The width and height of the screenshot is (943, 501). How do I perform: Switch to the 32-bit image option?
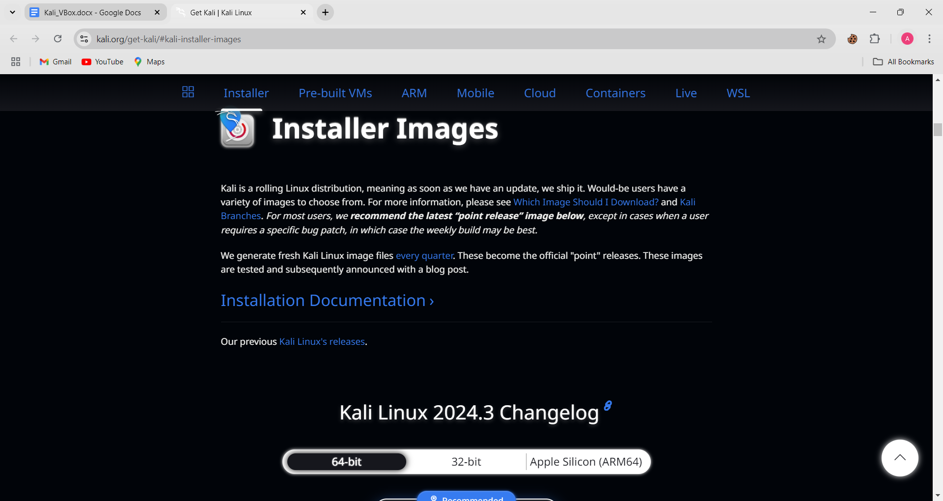point(466,461)
